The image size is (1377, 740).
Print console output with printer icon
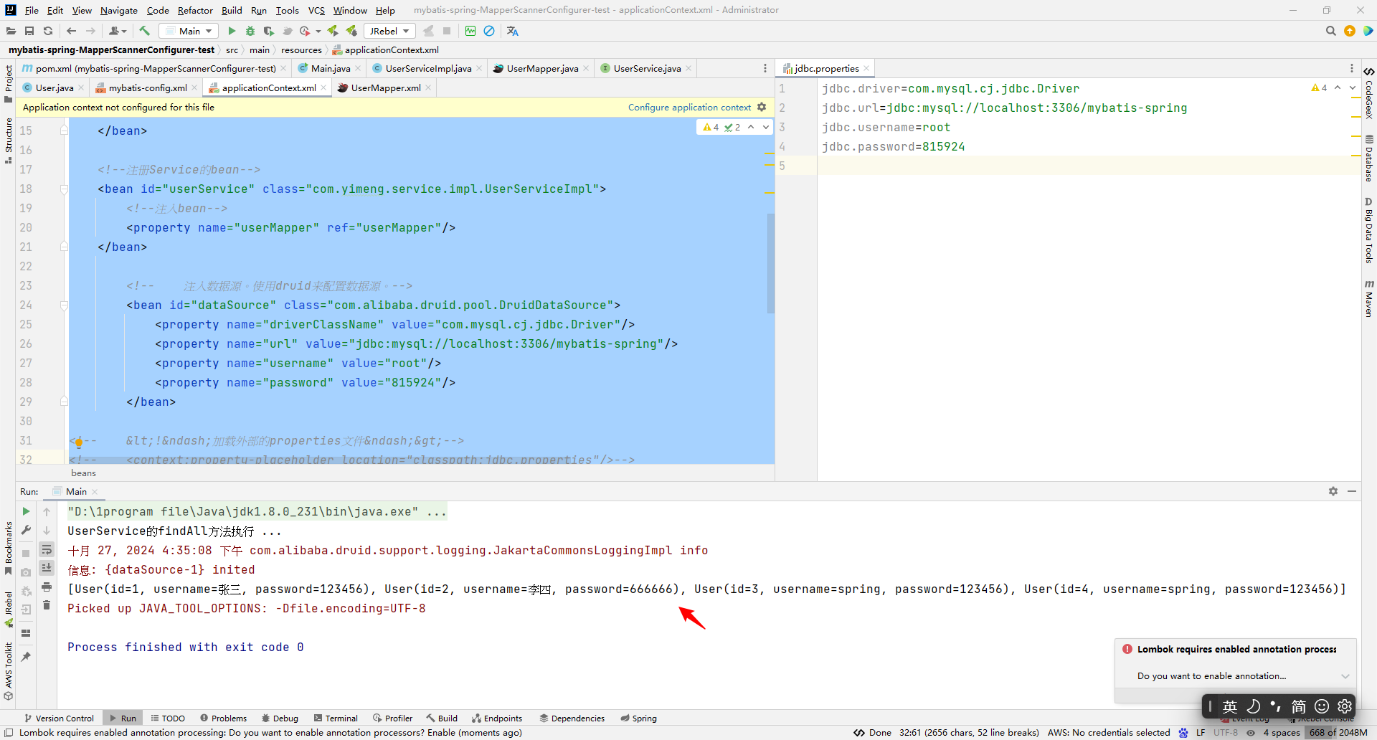tap(47, 587)
